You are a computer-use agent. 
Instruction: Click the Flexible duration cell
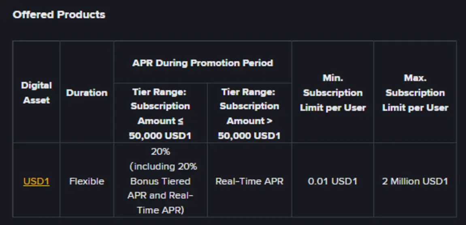pos(87,181)
